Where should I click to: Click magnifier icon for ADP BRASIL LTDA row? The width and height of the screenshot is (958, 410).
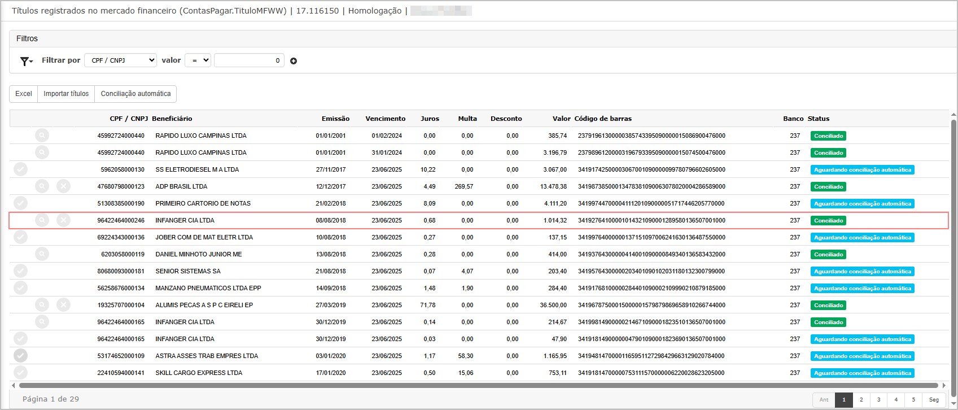point(42,186)
